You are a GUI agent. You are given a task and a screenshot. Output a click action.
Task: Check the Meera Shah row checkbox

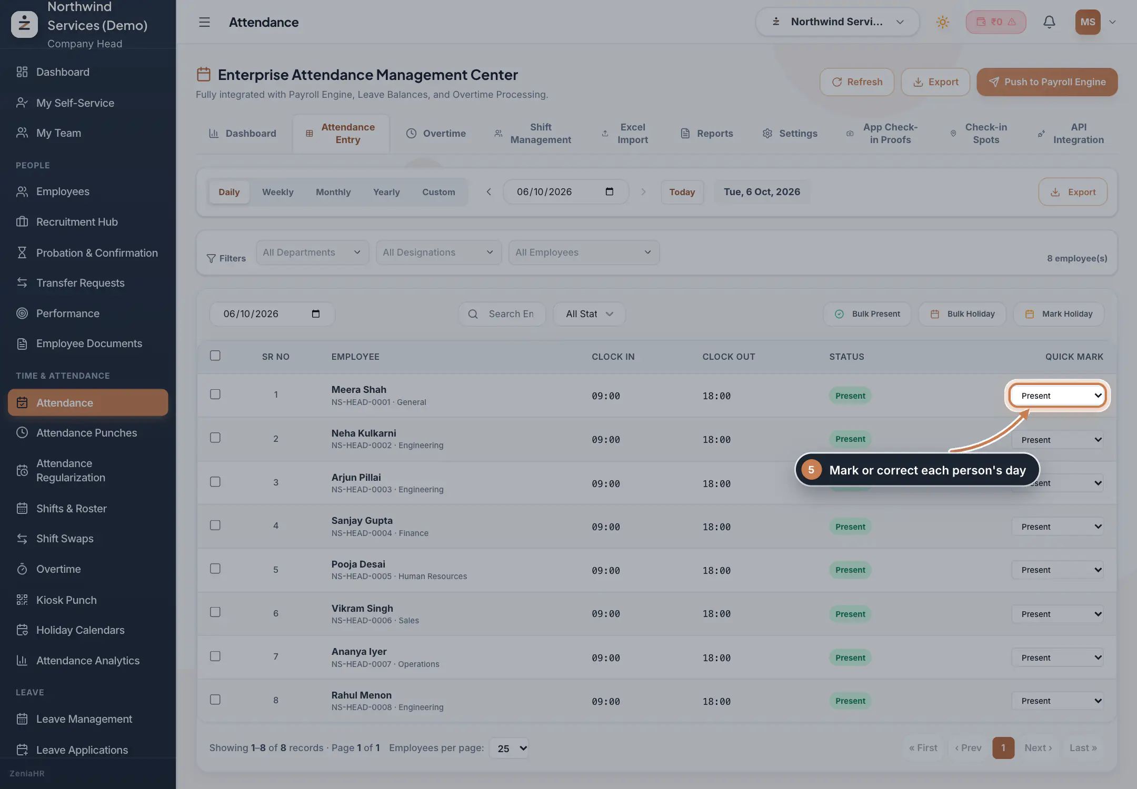point(215,394)
